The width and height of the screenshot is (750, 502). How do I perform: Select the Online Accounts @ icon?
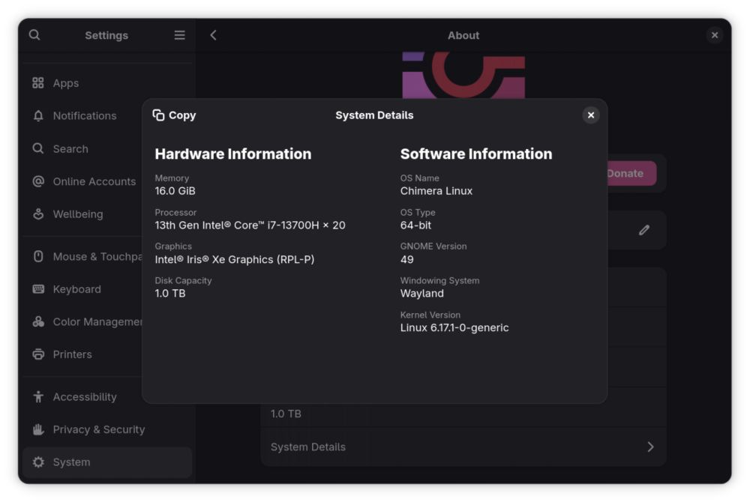38,181
